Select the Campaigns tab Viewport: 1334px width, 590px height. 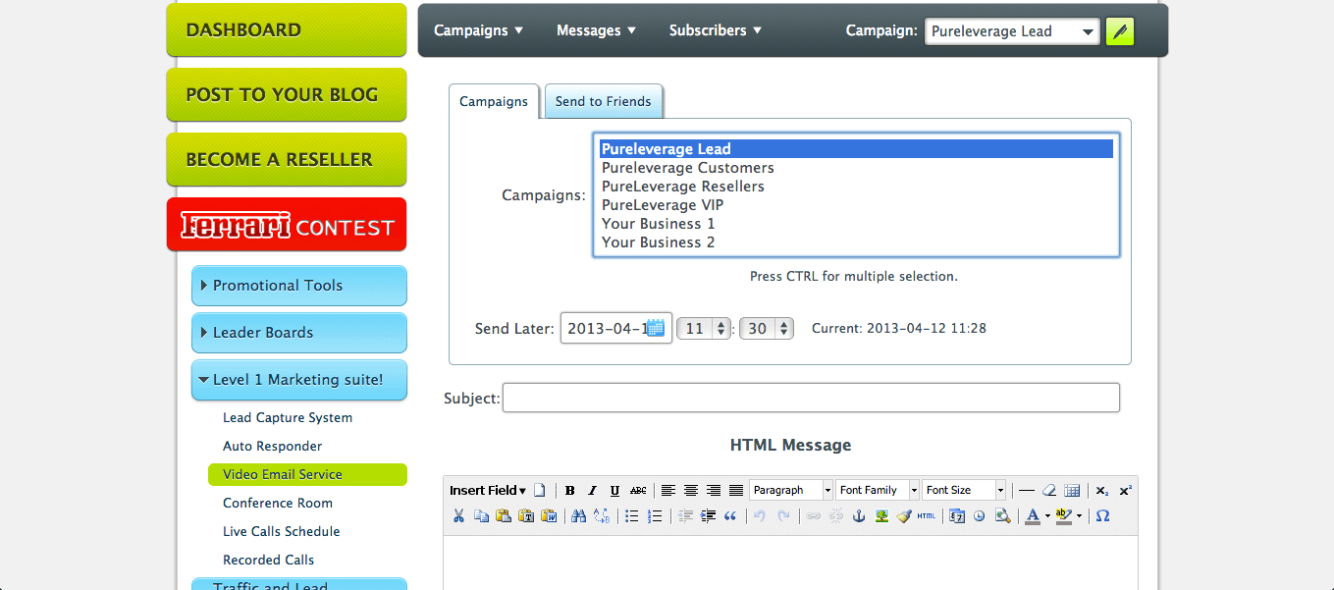tap(494, 101)
